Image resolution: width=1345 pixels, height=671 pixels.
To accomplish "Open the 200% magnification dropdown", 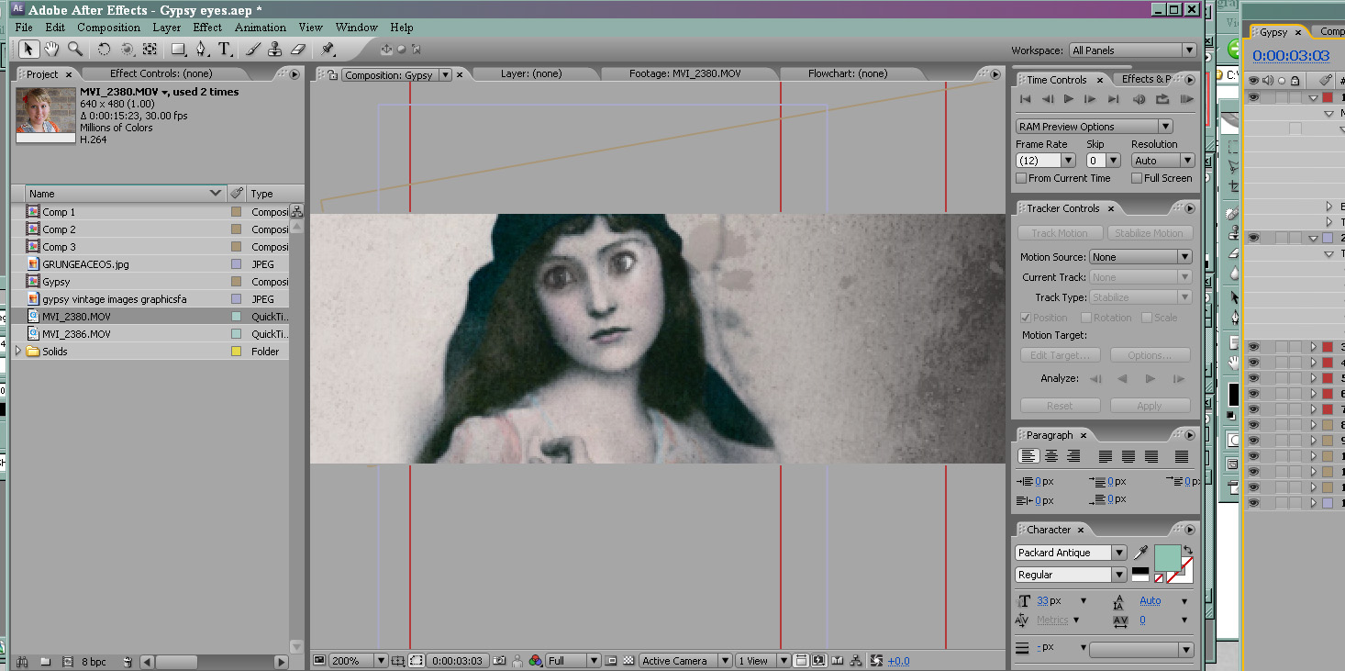I will 359,661.
